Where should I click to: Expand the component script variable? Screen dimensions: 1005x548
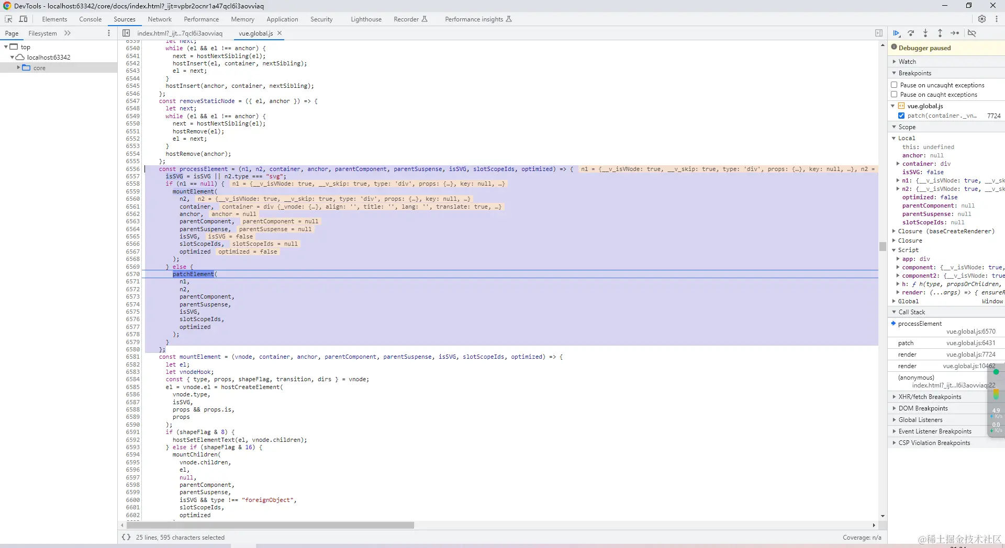(898, 267)
